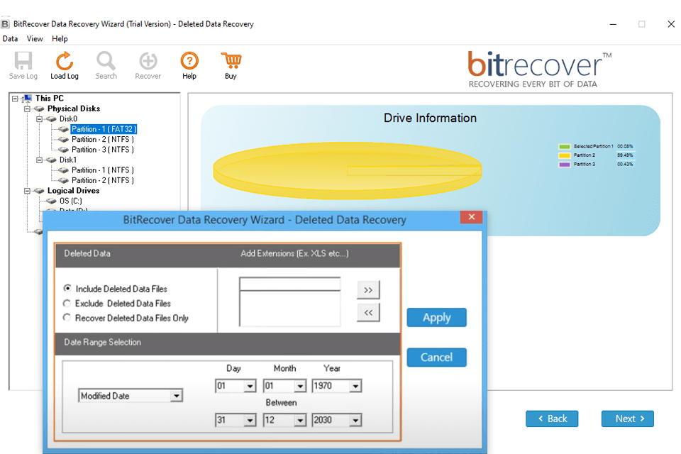681x454 pixels.
Task: Click the Recover toolbar icon
Action: click(148, 61)
